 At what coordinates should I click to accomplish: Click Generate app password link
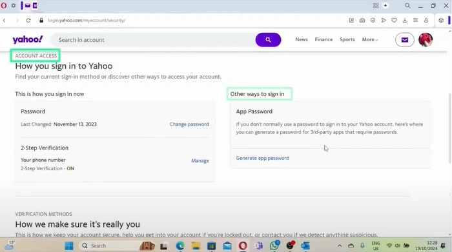coord(262,158)
